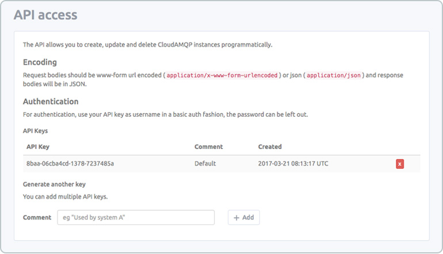Image resolution: width=443 pixels, height=254 pixels.
Task: Click the application/json code snippet
Action: [334, 75]
